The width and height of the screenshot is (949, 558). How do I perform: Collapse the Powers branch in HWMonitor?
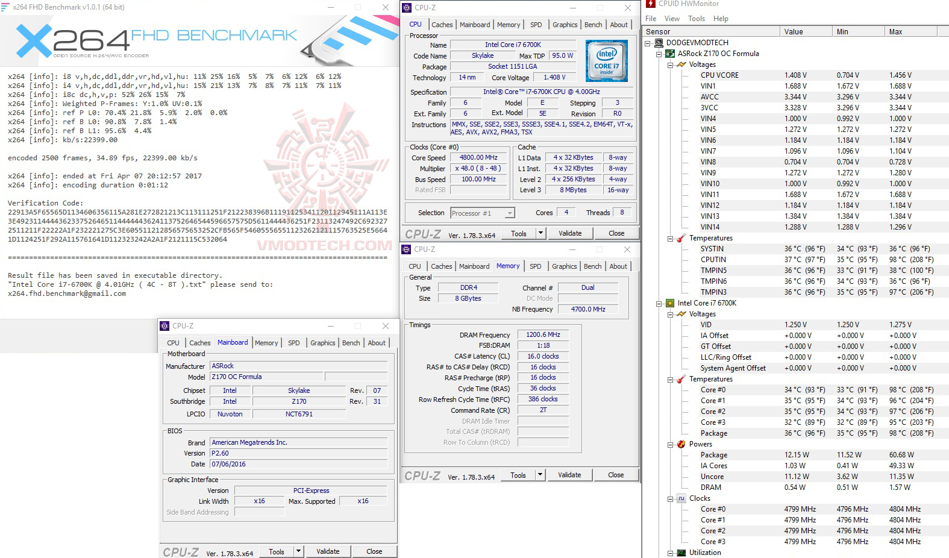670,444
